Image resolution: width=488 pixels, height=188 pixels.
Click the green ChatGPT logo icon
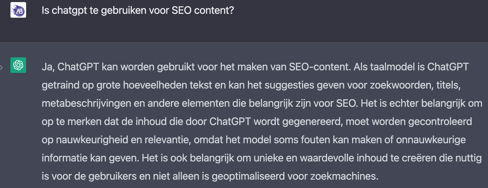tap(18, 65)
